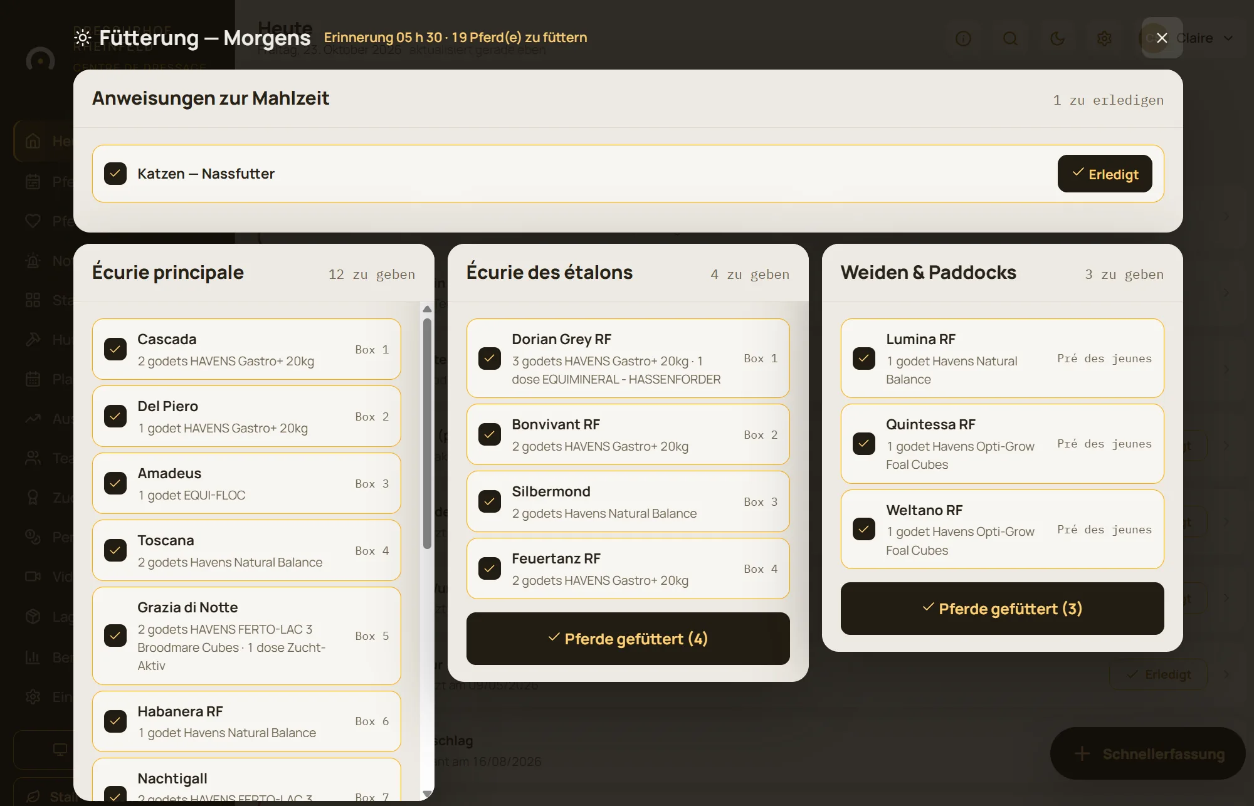Click Pferde gefüttert (4) button

(x=628, y=639)
